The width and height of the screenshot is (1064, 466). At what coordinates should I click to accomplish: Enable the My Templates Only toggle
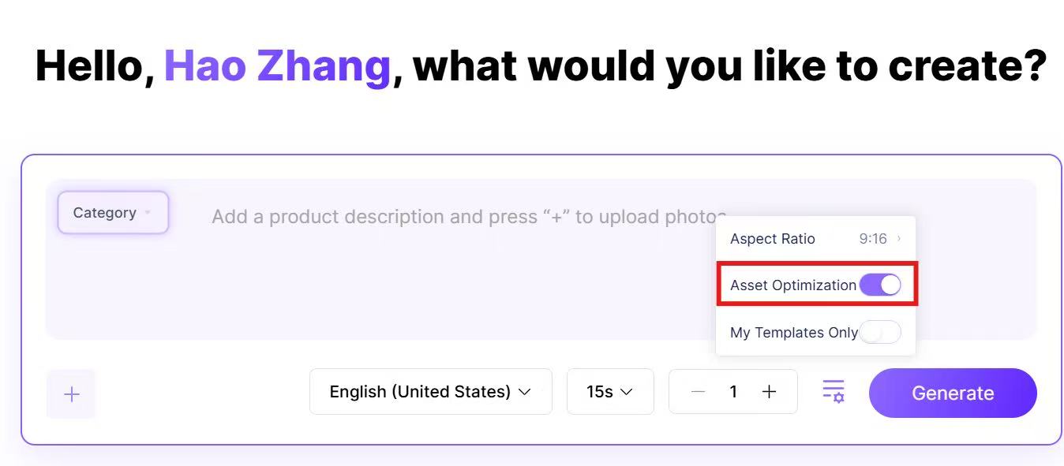pos(880,332)
